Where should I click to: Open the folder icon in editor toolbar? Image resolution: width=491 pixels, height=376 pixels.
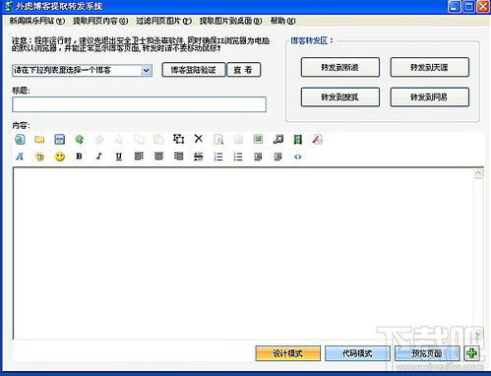pyautogui.click(x=39, y=140)
